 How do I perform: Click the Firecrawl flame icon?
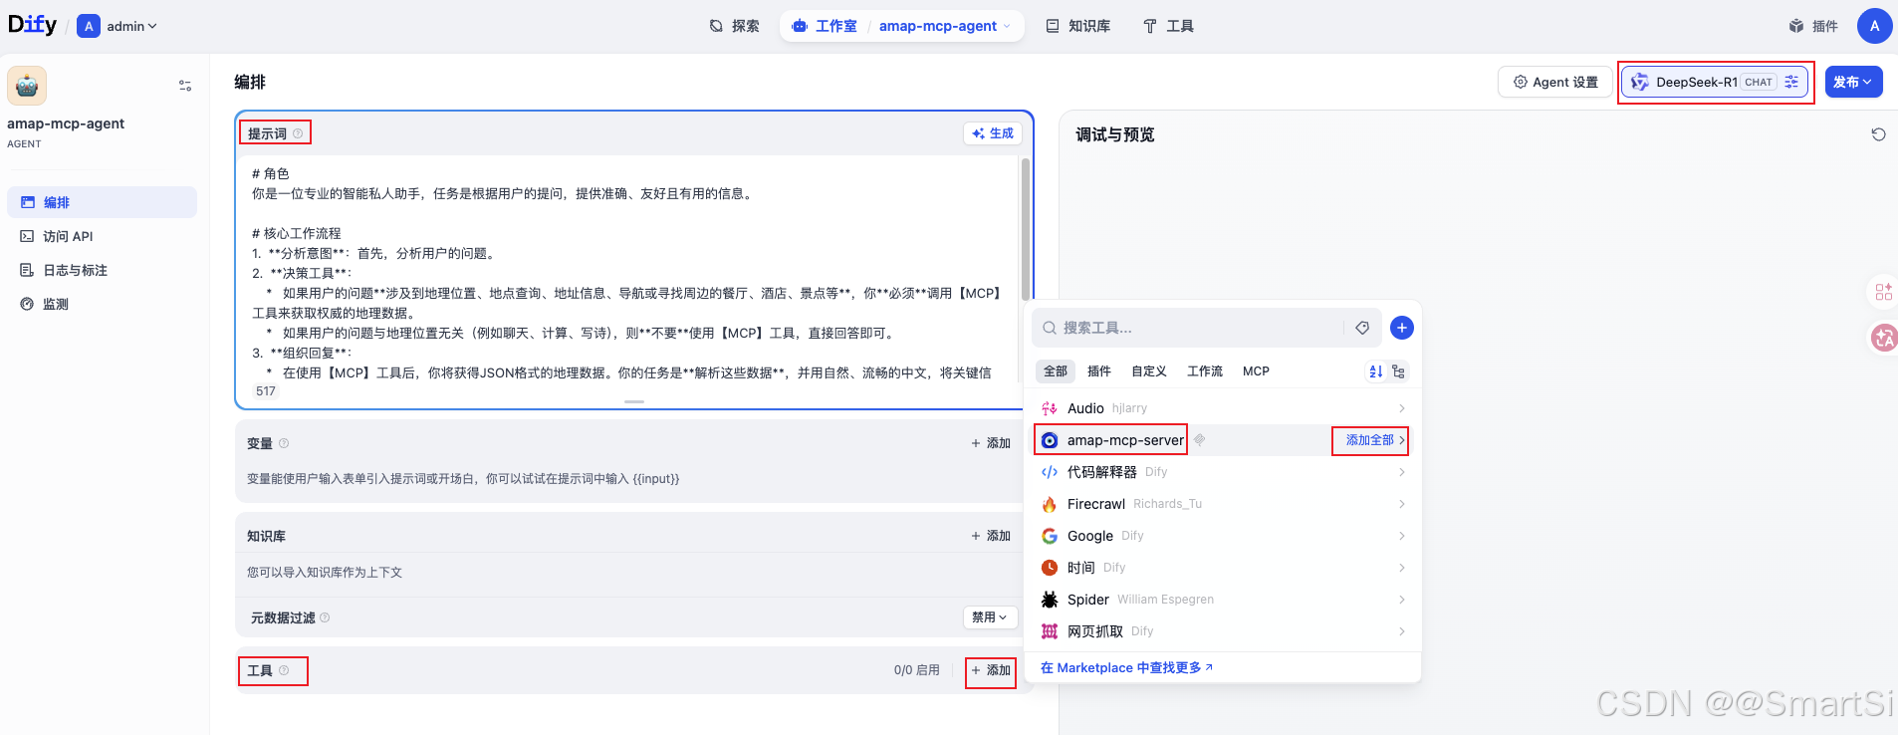tap(1050, 504)
